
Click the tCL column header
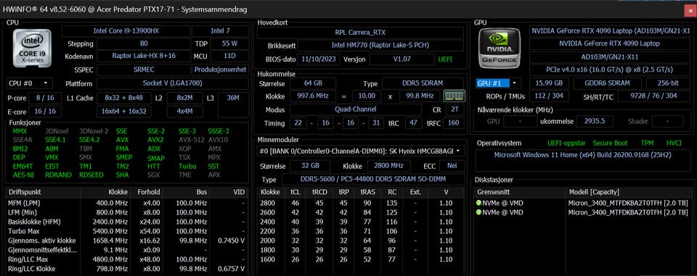295,192
